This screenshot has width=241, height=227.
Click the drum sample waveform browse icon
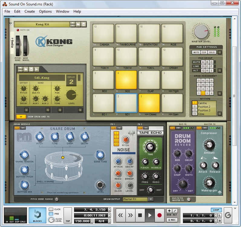click(37, 69)
